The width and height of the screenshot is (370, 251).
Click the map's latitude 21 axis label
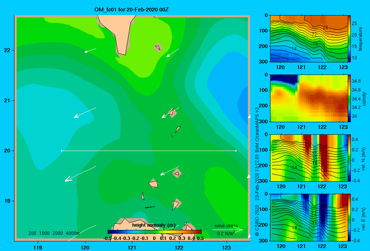pyautogui.click(x=7, y=100)
